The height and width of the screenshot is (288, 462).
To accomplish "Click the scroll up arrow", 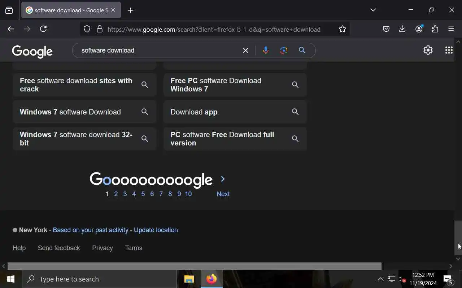I will pos(458,42).
